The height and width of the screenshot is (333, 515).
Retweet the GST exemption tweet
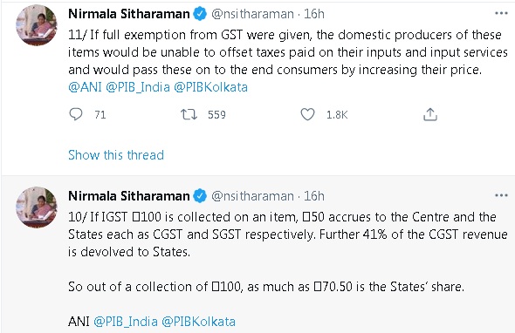189,114
